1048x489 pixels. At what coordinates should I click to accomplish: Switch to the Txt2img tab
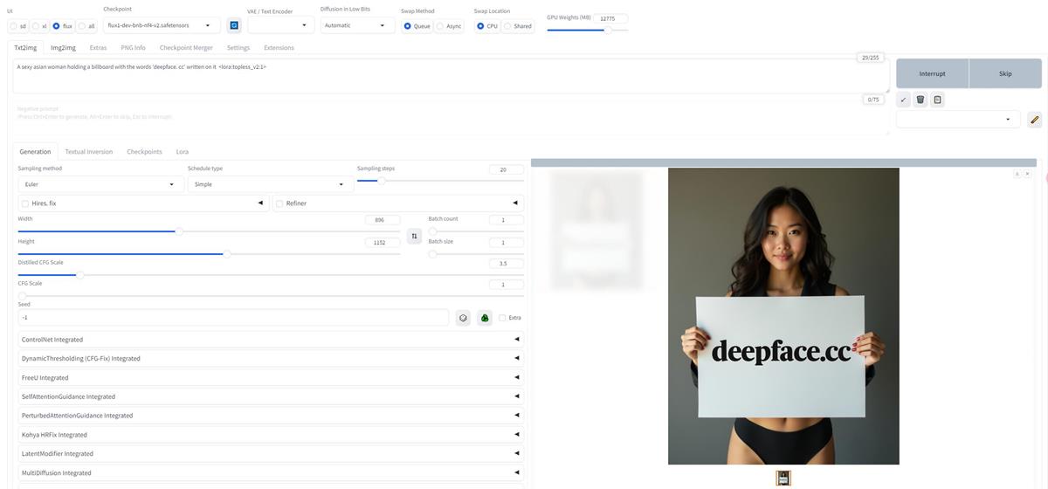tap(25, 48)
